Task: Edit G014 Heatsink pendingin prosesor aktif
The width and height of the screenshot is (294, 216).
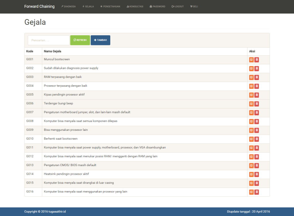Action: pyautogui.click(x=251, y=174)
